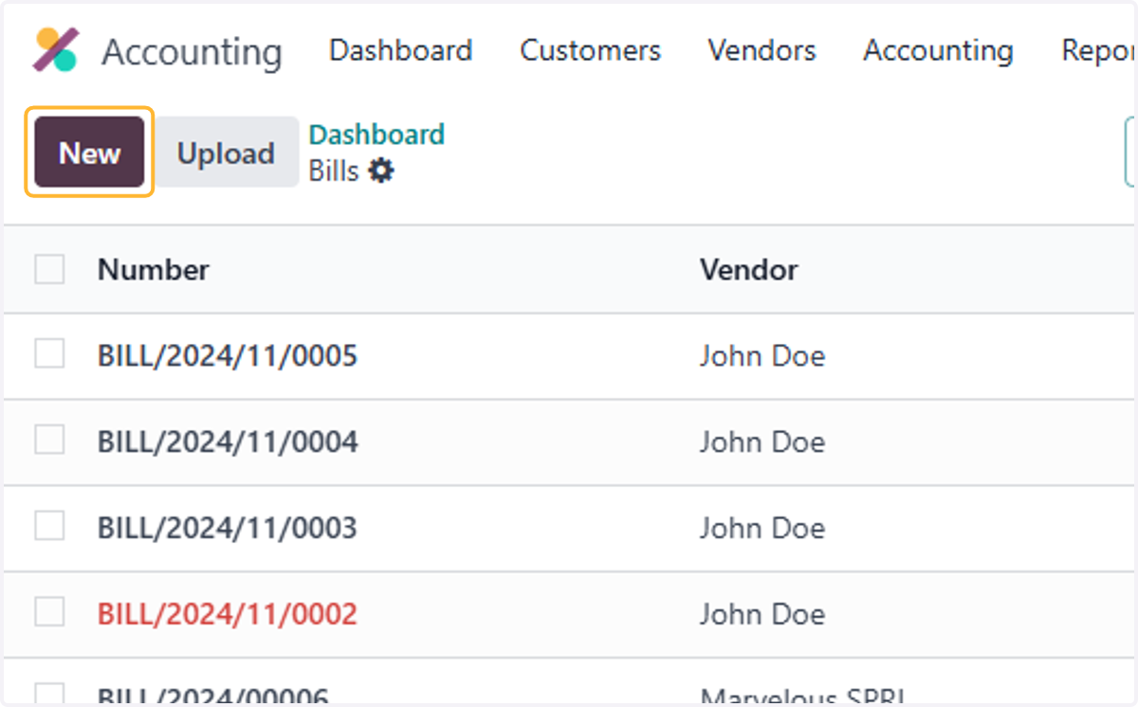The image size is (1138, 707).
Task: Click vendor John Doe in BILL/2024/11/0004 row
Action: 762,443
